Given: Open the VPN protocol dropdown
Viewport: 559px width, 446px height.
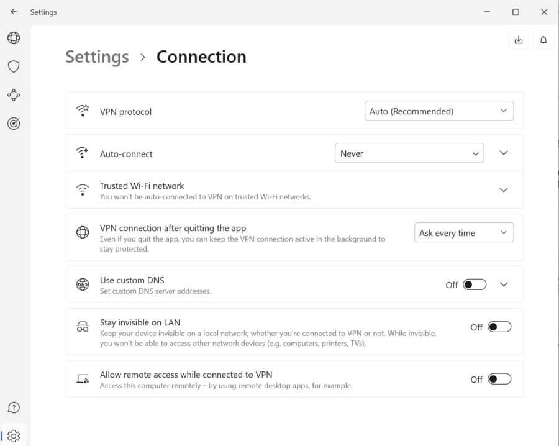Looking at the screenshot, I should pos(439,111).
